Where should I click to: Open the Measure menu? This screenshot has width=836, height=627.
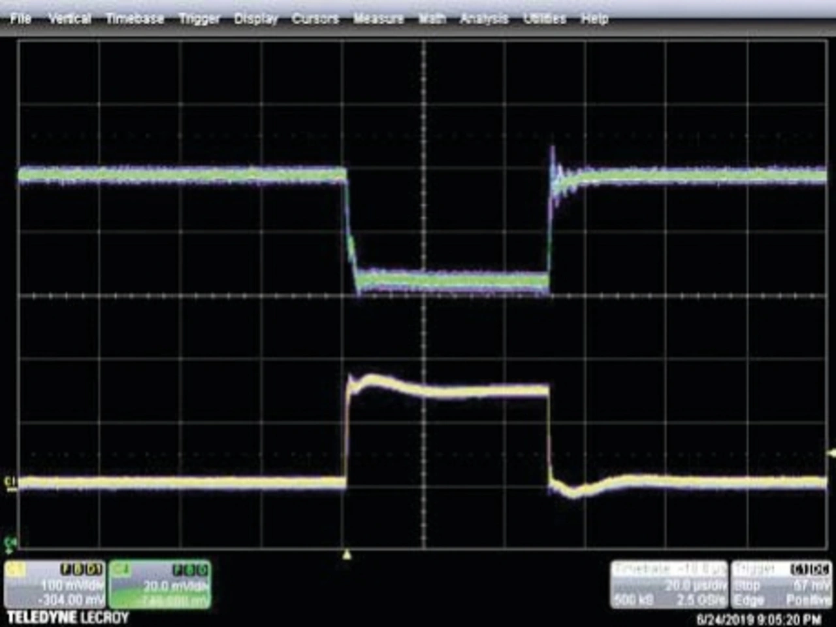pos(378,19)
